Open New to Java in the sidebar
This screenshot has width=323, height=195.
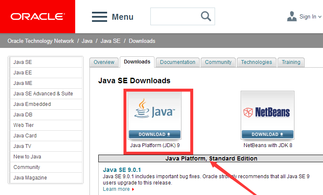click(46, 157)
